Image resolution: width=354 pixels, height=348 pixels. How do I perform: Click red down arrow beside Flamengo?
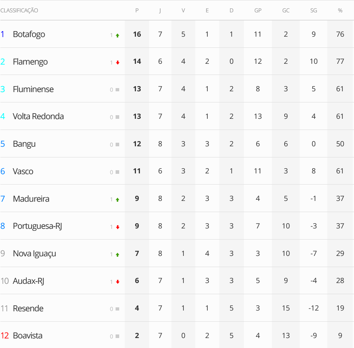(117, 63)
